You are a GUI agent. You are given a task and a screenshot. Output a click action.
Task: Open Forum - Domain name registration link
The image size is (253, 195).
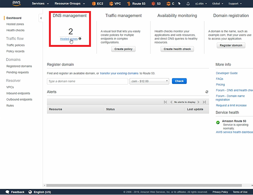pyautogui.click(x=230, y=98)
